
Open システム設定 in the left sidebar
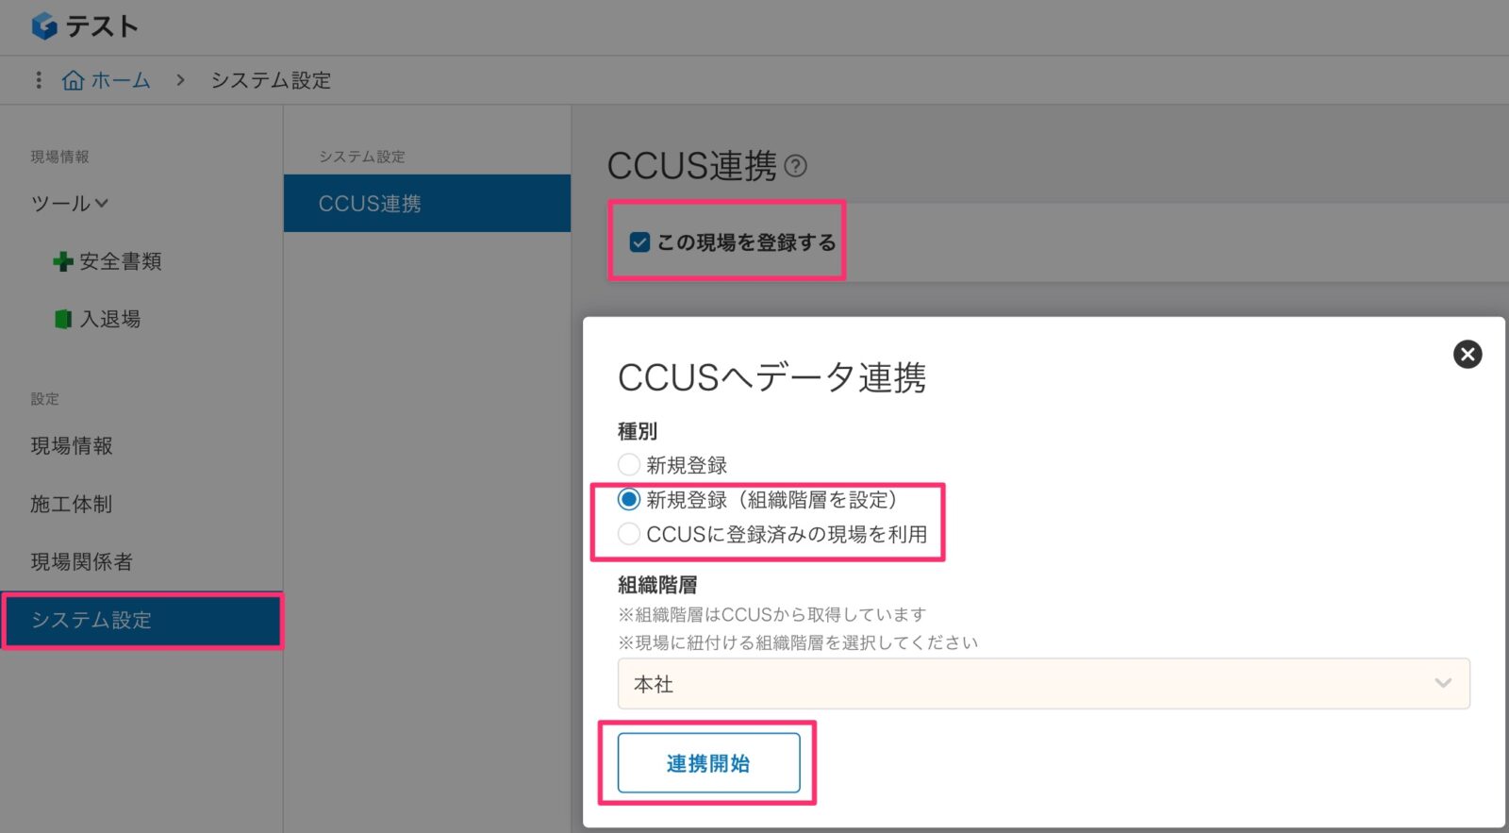pos(91,620)
